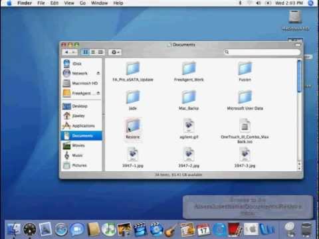Go to Movies in the sidebar
Image resolution: width=319 pixels, height=239 pixels.
(x=82, y=145)
